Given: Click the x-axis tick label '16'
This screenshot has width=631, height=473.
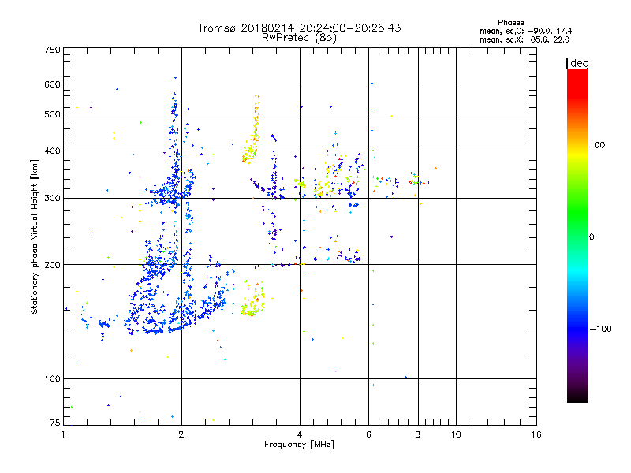Looking at the screenshot, I should coord(536,434).
